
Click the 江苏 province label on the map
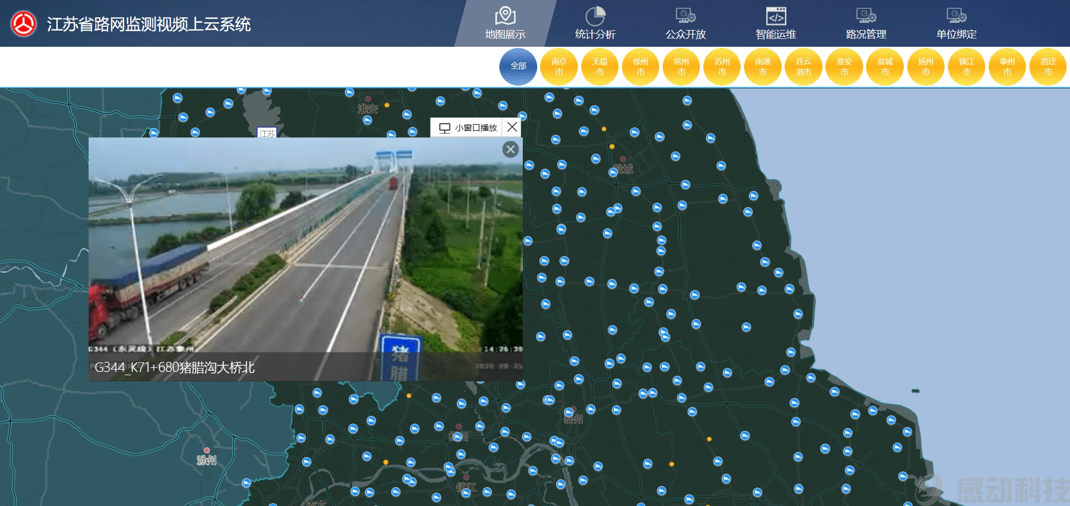(x=266, y=133)
